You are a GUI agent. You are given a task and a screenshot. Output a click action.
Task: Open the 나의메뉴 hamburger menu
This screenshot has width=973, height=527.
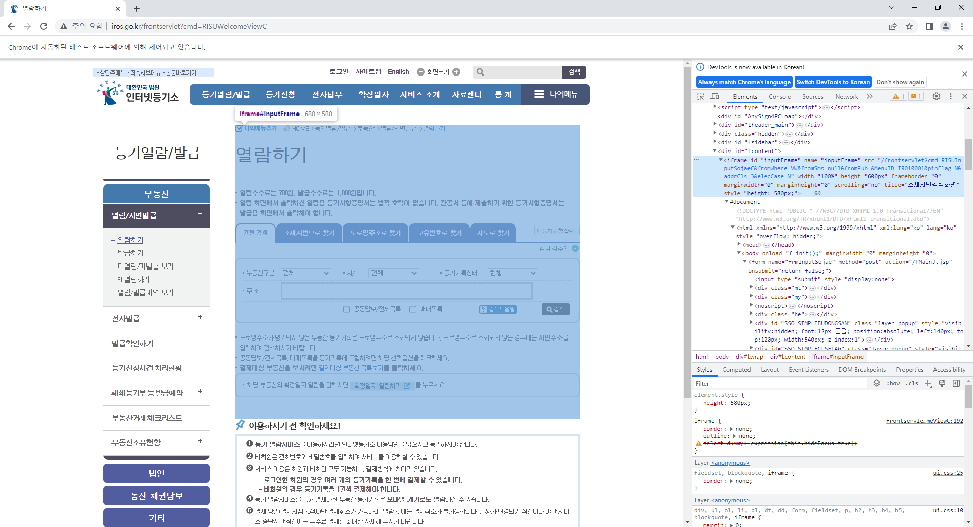pyautogui.click(x=555, y=94)
